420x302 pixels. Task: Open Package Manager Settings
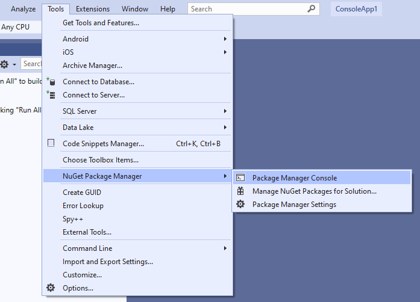[x=322, y=205]
